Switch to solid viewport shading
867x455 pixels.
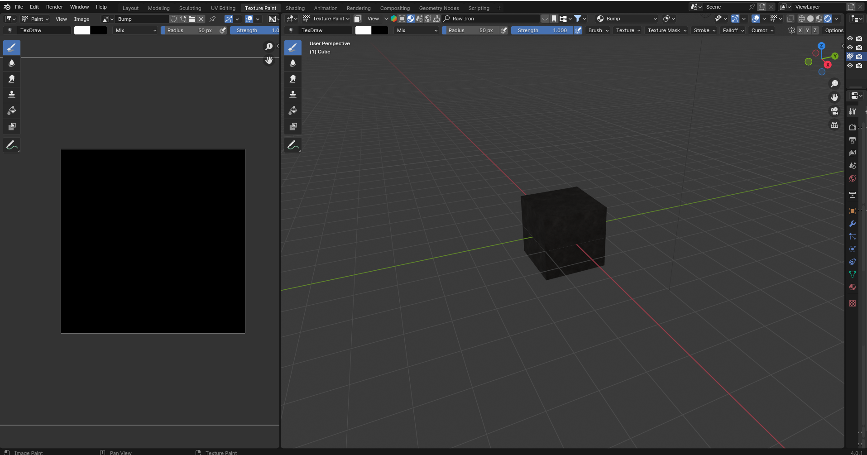click(810, 19)
